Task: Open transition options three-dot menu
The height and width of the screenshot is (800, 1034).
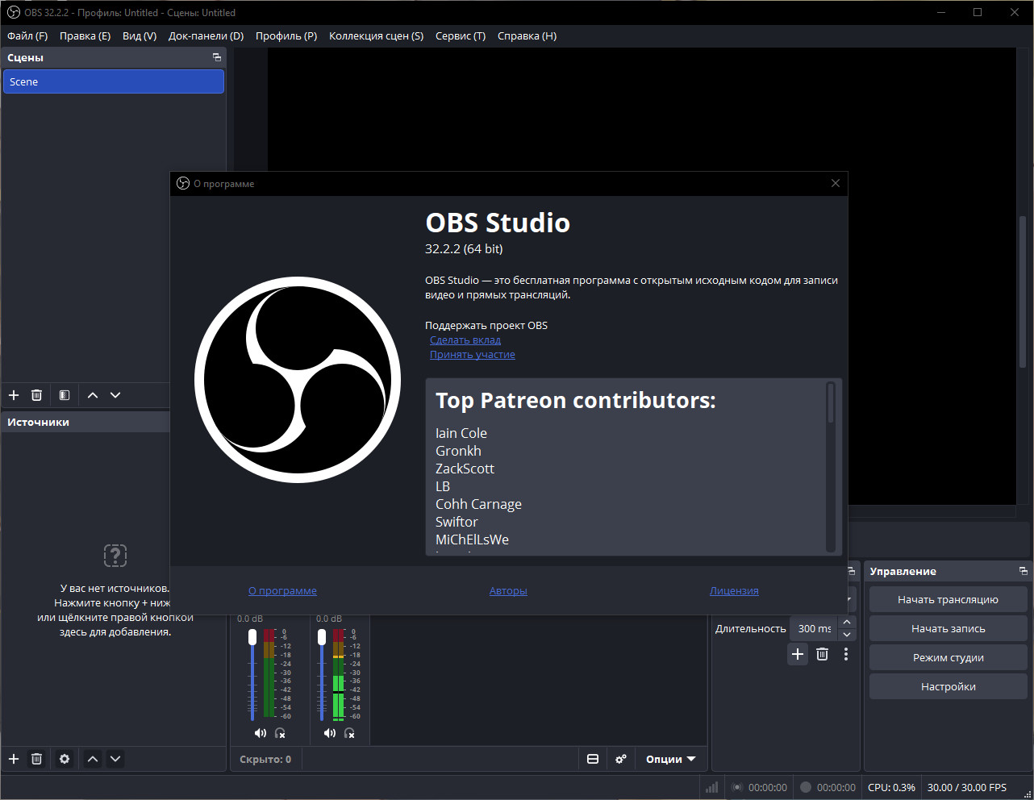Action: pos(845,654)
